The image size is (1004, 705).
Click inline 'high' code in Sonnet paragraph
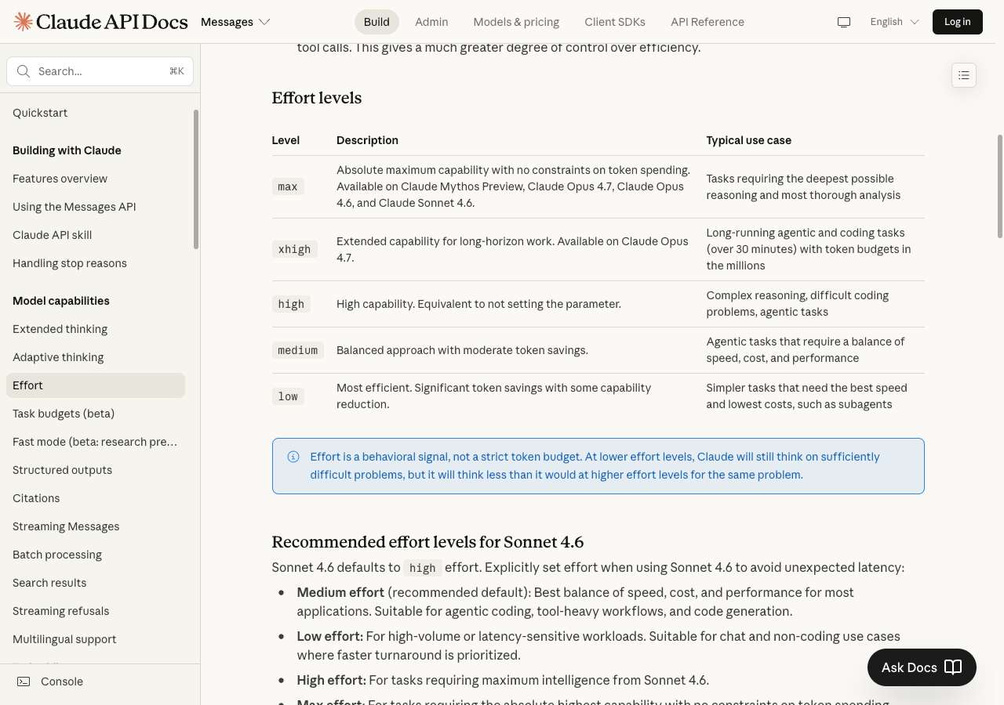422,568
